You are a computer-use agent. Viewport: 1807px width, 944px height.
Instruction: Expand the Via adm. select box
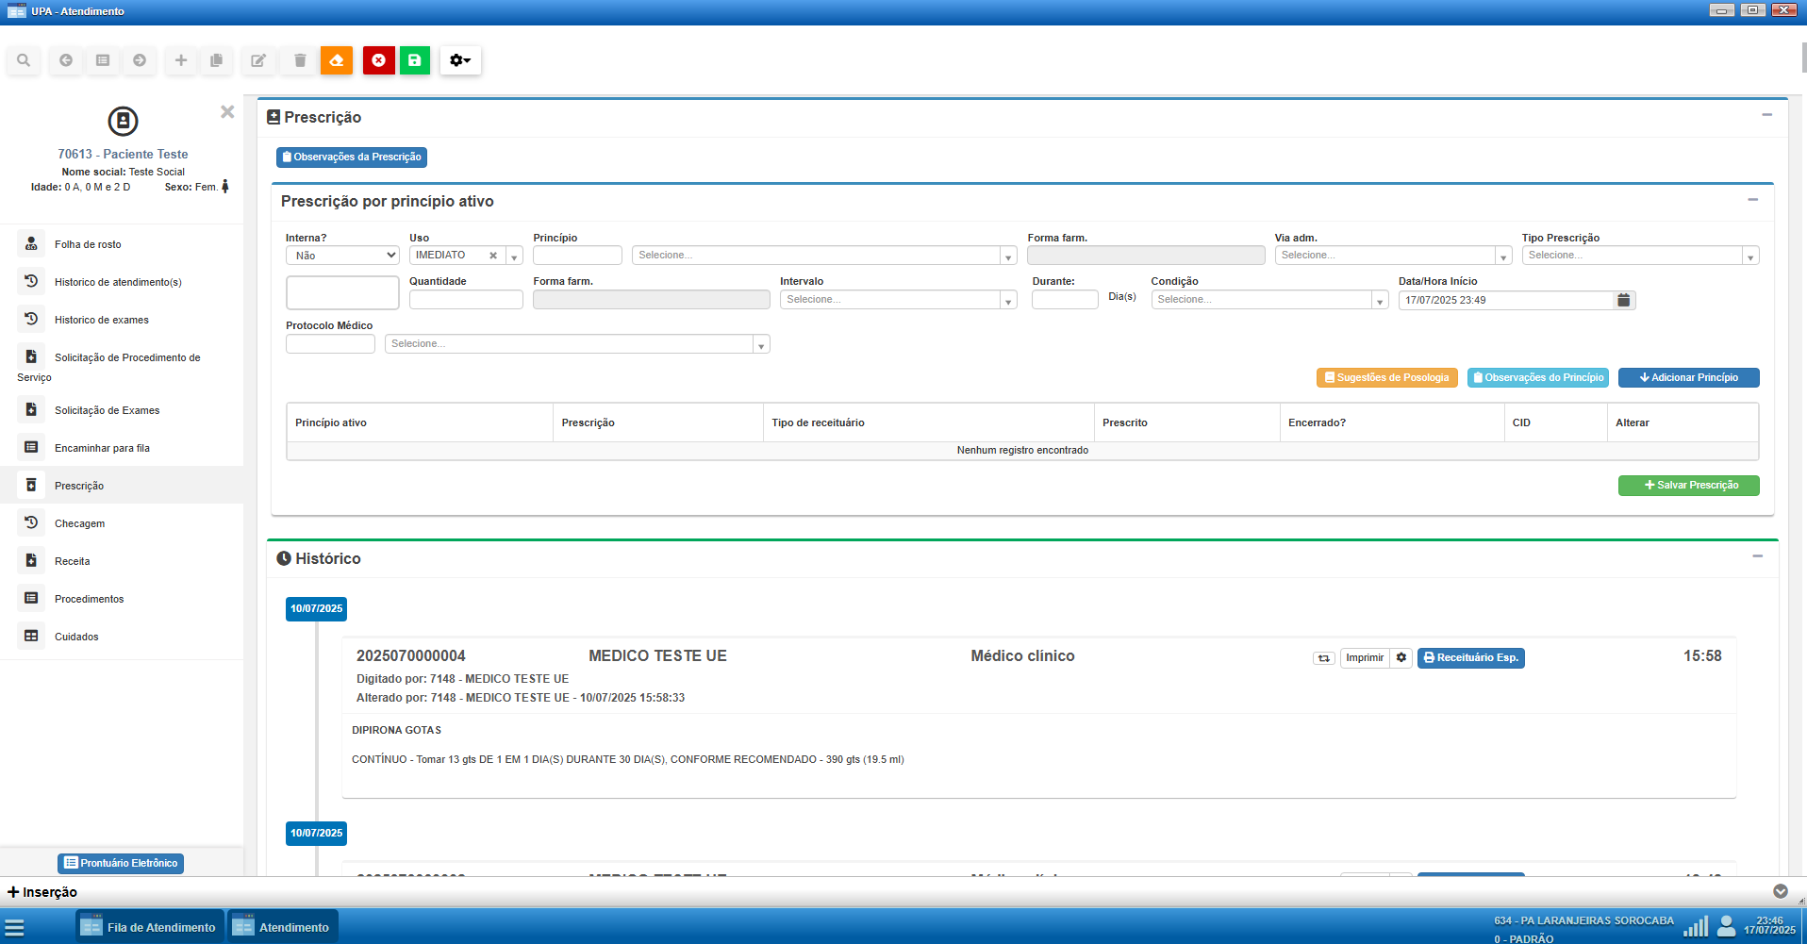coord(1392,256)
